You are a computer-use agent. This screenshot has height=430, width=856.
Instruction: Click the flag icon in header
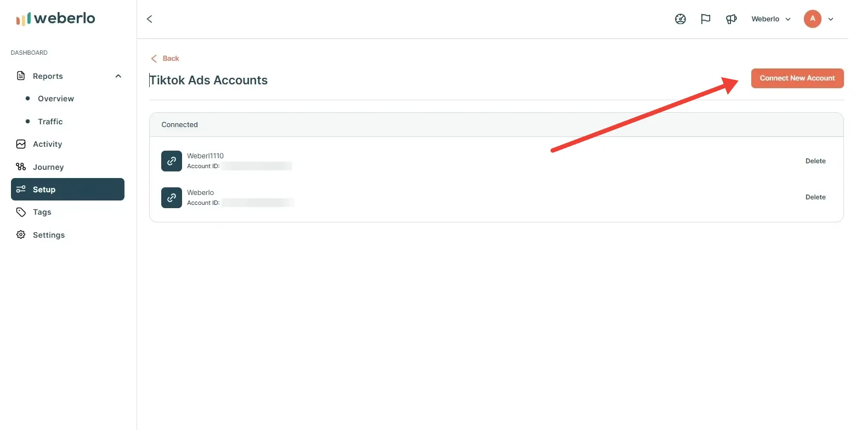[x=706, y=19]
